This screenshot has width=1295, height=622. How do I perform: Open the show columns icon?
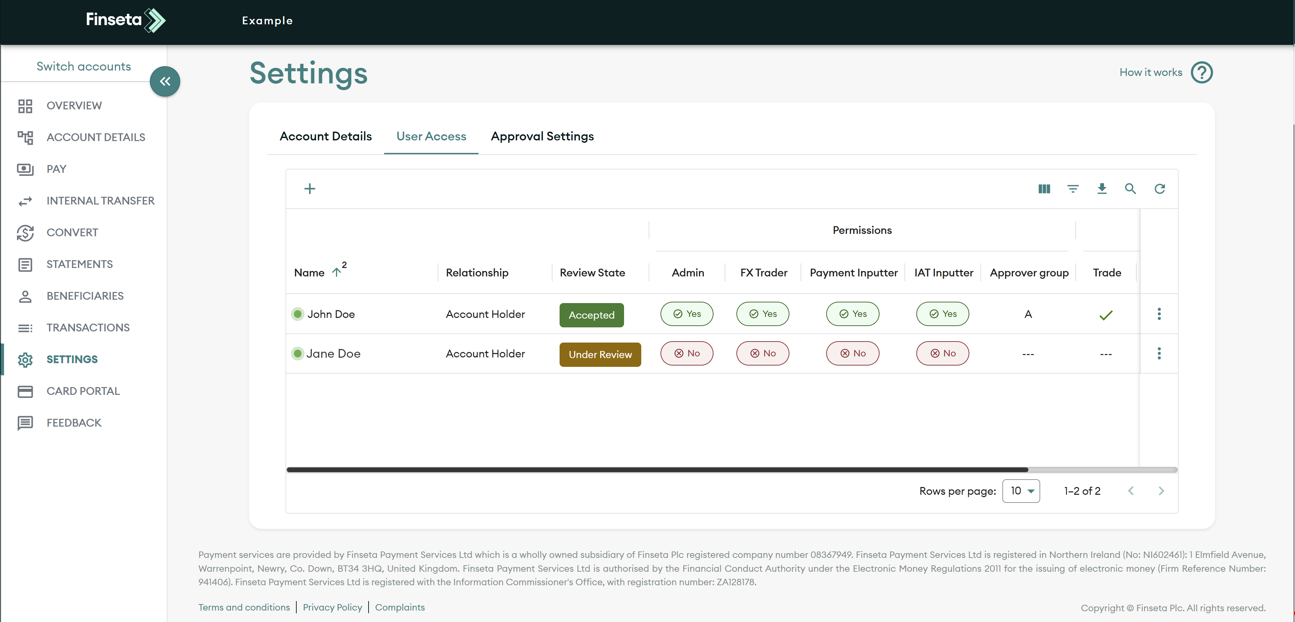(1044, 189)
